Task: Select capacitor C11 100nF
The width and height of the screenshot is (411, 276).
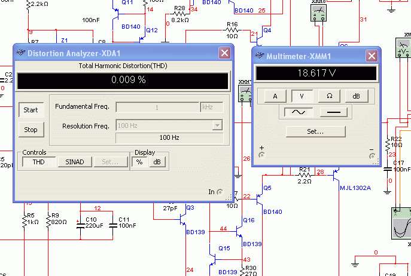Action: (113, 225)
